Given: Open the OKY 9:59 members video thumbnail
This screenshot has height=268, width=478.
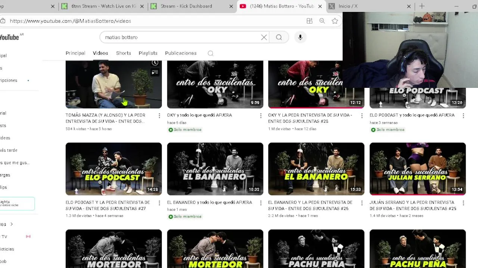Looking at the screenshot, I should tap(215, 84).
